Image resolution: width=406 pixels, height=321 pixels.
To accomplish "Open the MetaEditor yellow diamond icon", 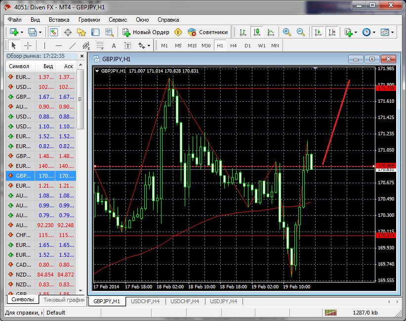I will point(178,32).
